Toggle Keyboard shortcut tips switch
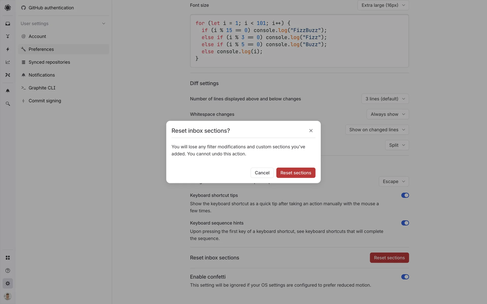 pyautogui.click(x=405, y=195)
